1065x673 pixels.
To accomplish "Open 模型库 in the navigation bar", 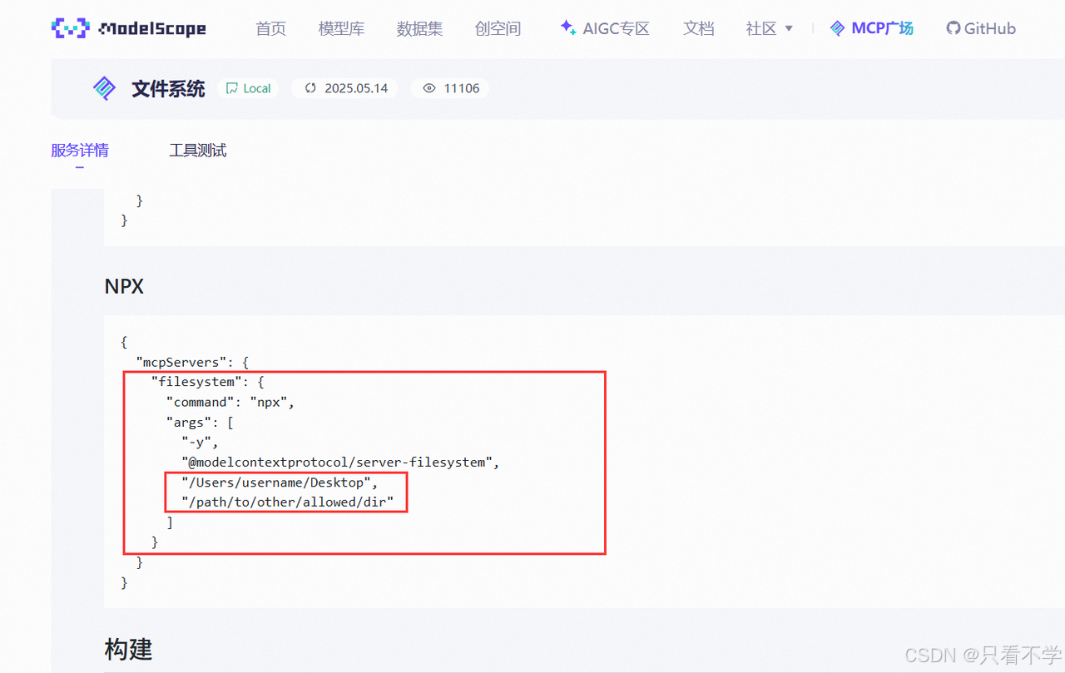I will tap(341, 28).
